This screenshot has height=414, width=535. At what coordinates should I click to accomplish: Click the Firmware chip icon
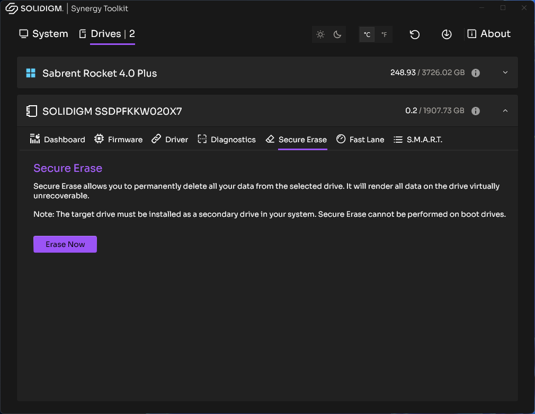coord(99,139)
